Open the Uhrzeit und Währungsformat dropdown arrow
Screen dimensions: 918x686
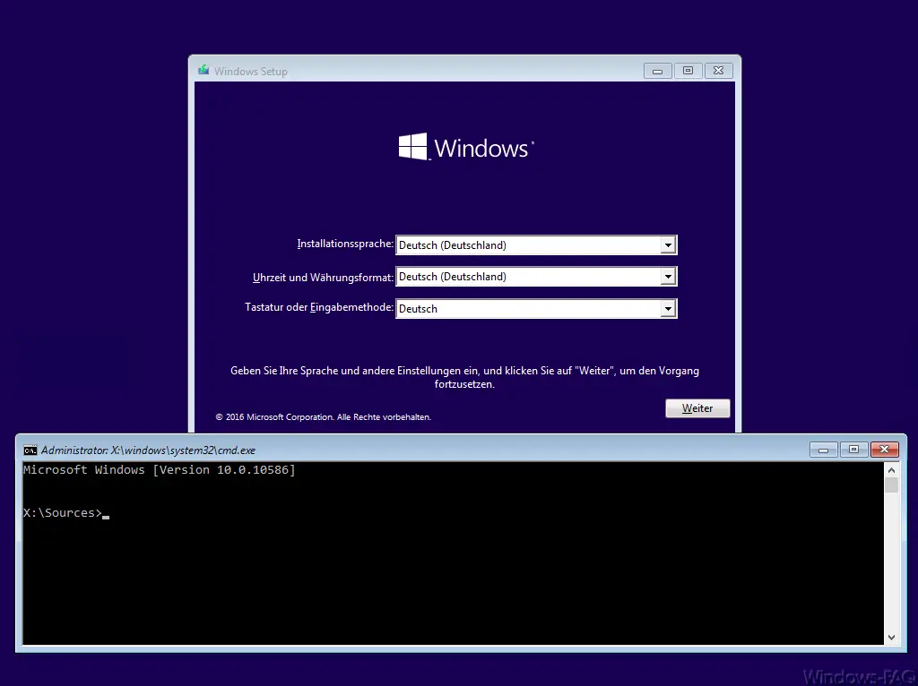[x=668, y=277]
